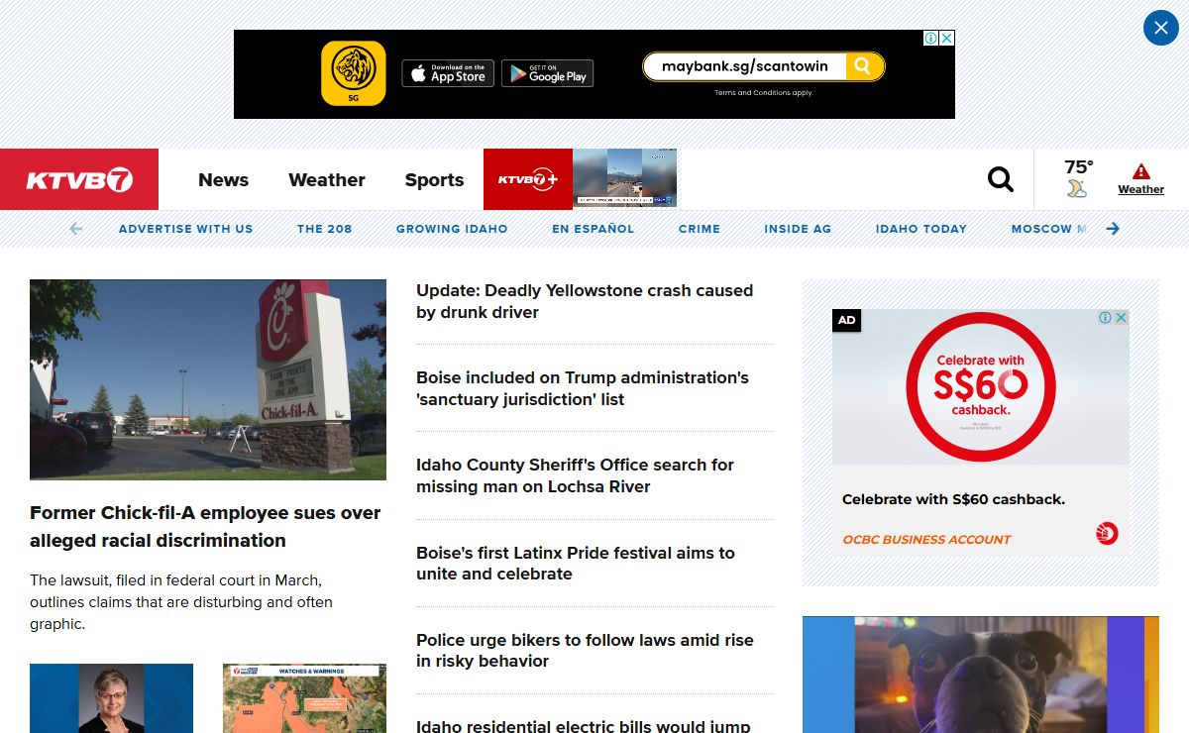Open the News menu
This screenshot has height=733, width=1189.
point(223,179)
